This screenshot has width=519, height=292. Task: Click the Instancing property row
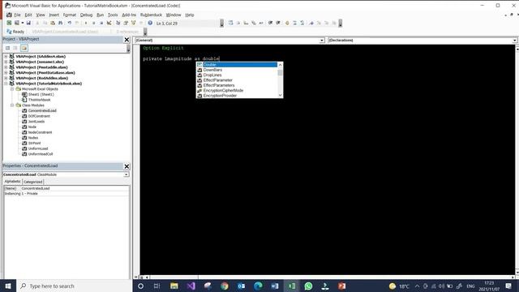point(66,193)
